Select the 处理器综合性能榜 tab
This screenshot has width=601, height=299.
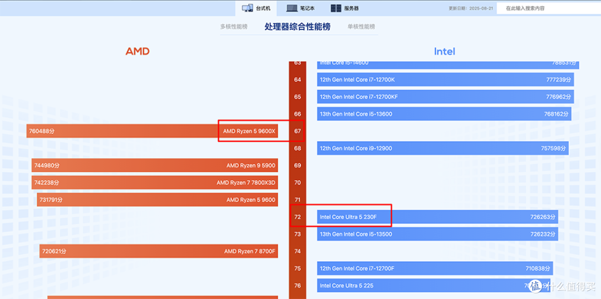point(297,27)
